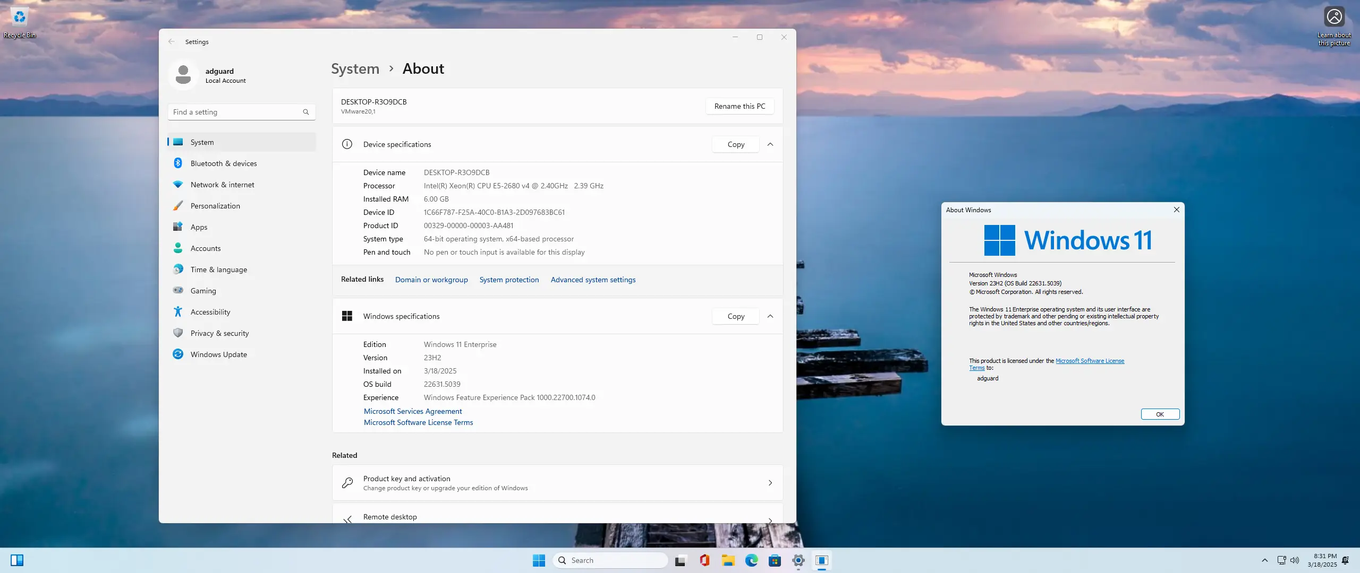This screenshot has height=573, width=1360.
Task: Show hidden icons in the system tray
Action: (x=1264, y=560)
